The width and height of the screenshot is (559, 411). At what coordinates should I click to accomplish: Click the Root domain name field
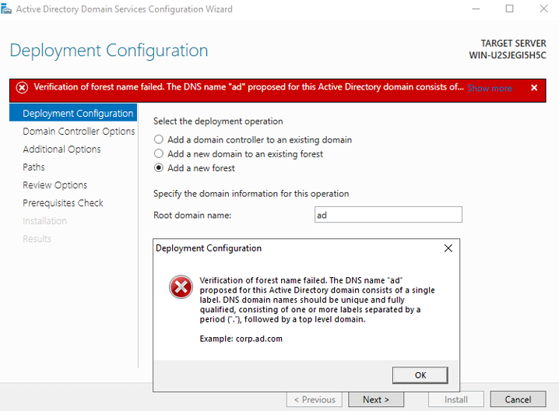(388, 215)
